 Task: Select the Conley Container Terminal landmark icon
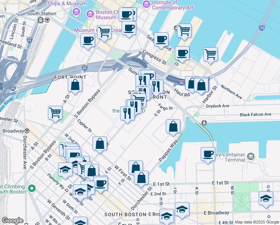(251, 156)
